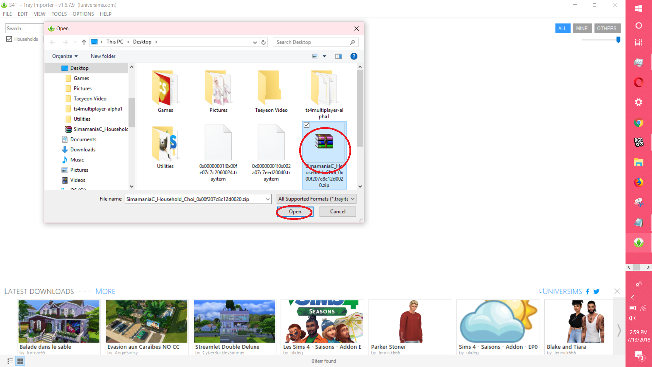
Task: Expand the recent locations chevron
Action: point(75,42)
